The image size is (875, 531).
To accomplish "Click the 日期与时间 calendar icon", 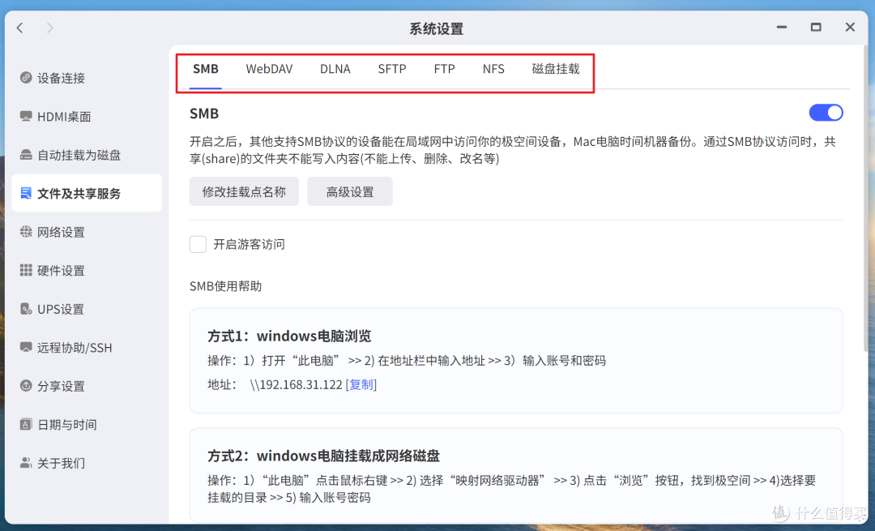I will 26,424.
